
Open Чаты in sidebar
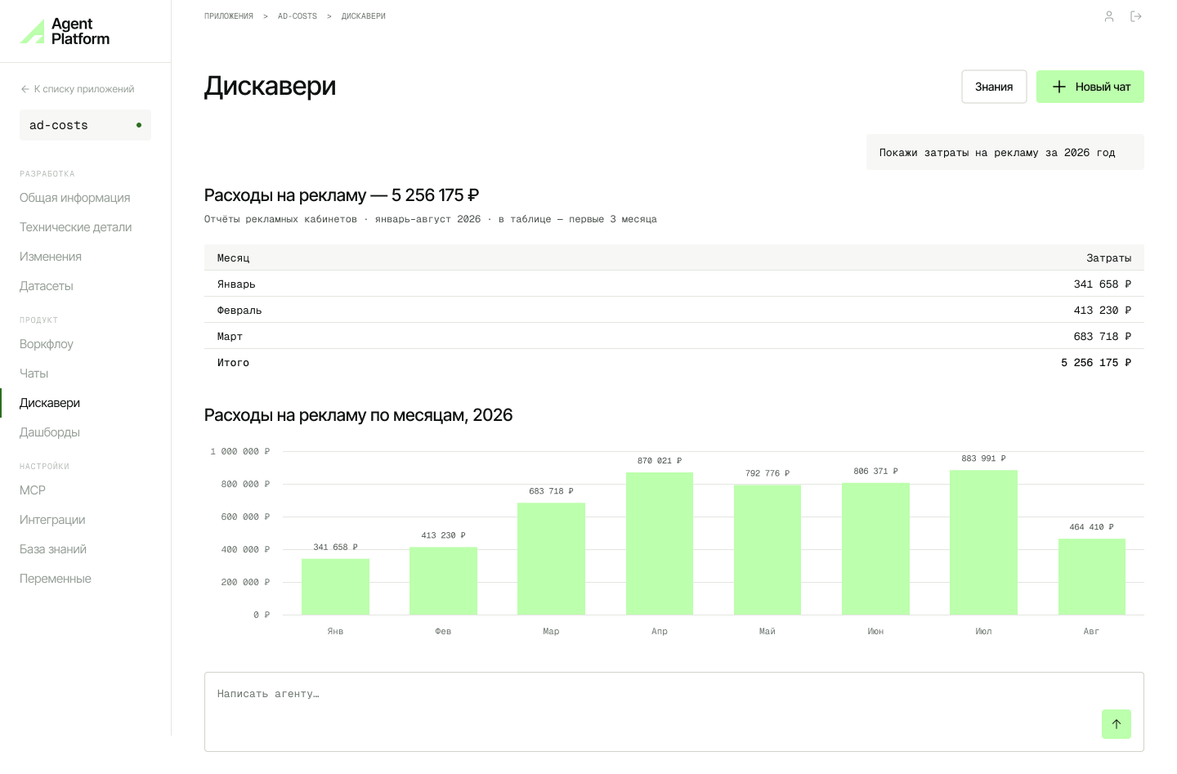click(x=34, y=374)
